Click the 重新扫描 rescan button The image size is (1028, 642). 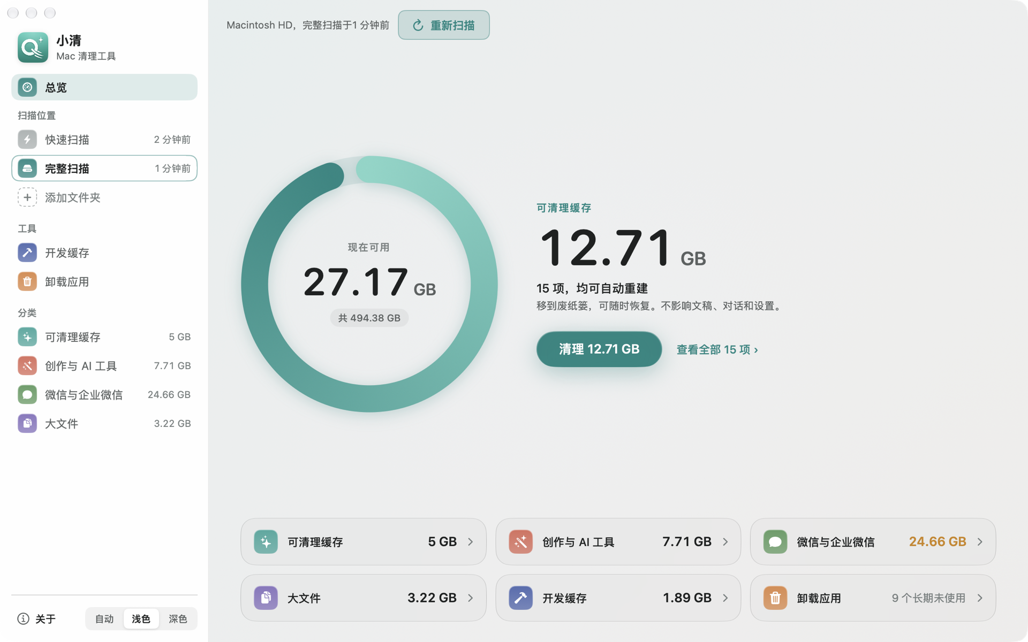click(x=444, y=25)
